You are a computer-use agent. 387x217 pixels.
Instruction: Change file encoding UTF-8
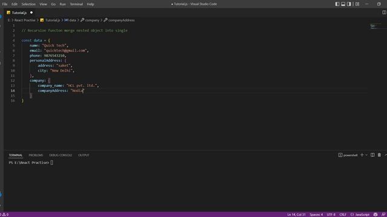(331, 215)
